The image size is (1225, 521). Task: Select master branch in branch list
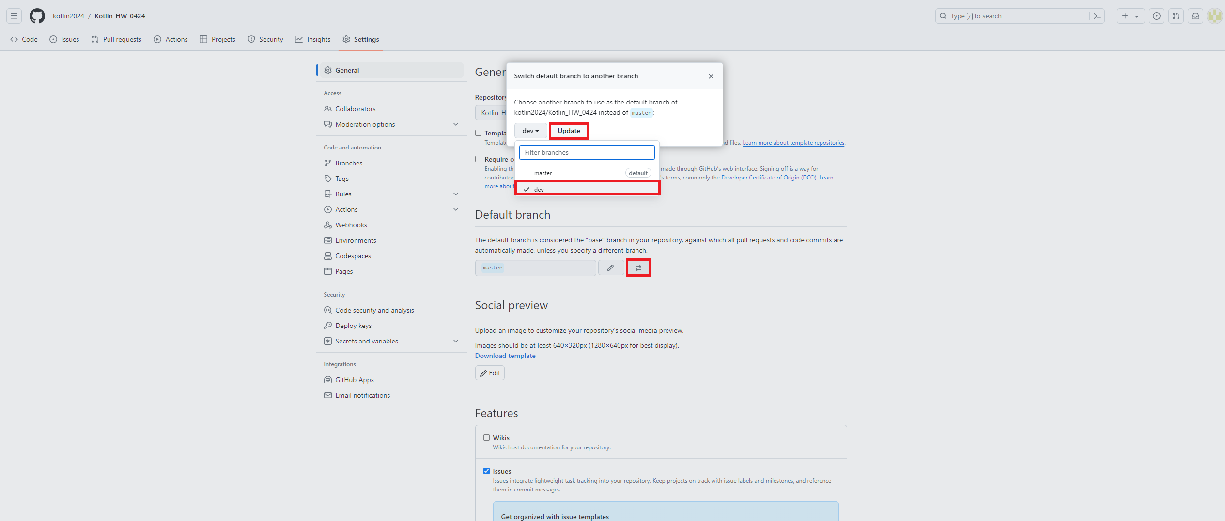[587, 173]
